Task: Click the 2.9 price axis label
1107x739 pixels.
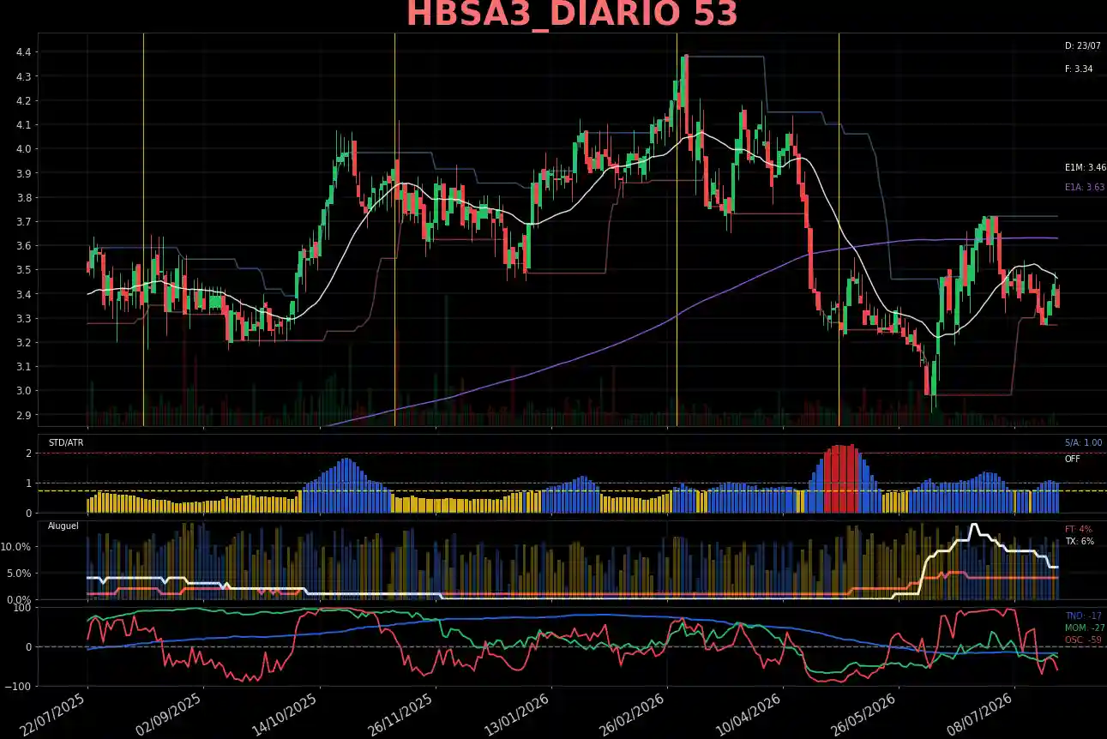Action: (x=23, y=416)
